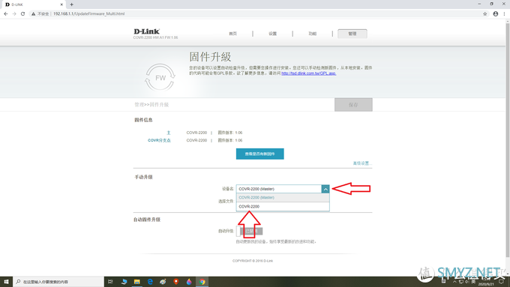Open the Windows Start menu

tap(6, 282)
